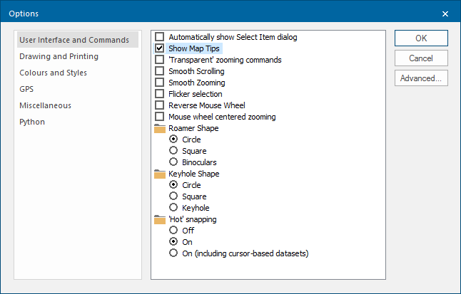Turn on Smooth Scrolling
Image resolution: width=461 pixels, height=294 pixels.
coord(160,71)
